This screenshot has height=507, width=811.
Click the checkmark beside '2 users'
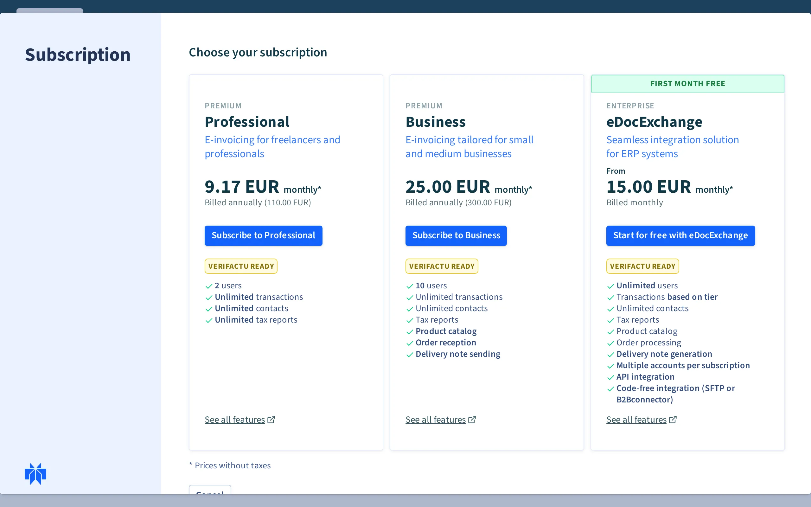(x=209, y=286)
